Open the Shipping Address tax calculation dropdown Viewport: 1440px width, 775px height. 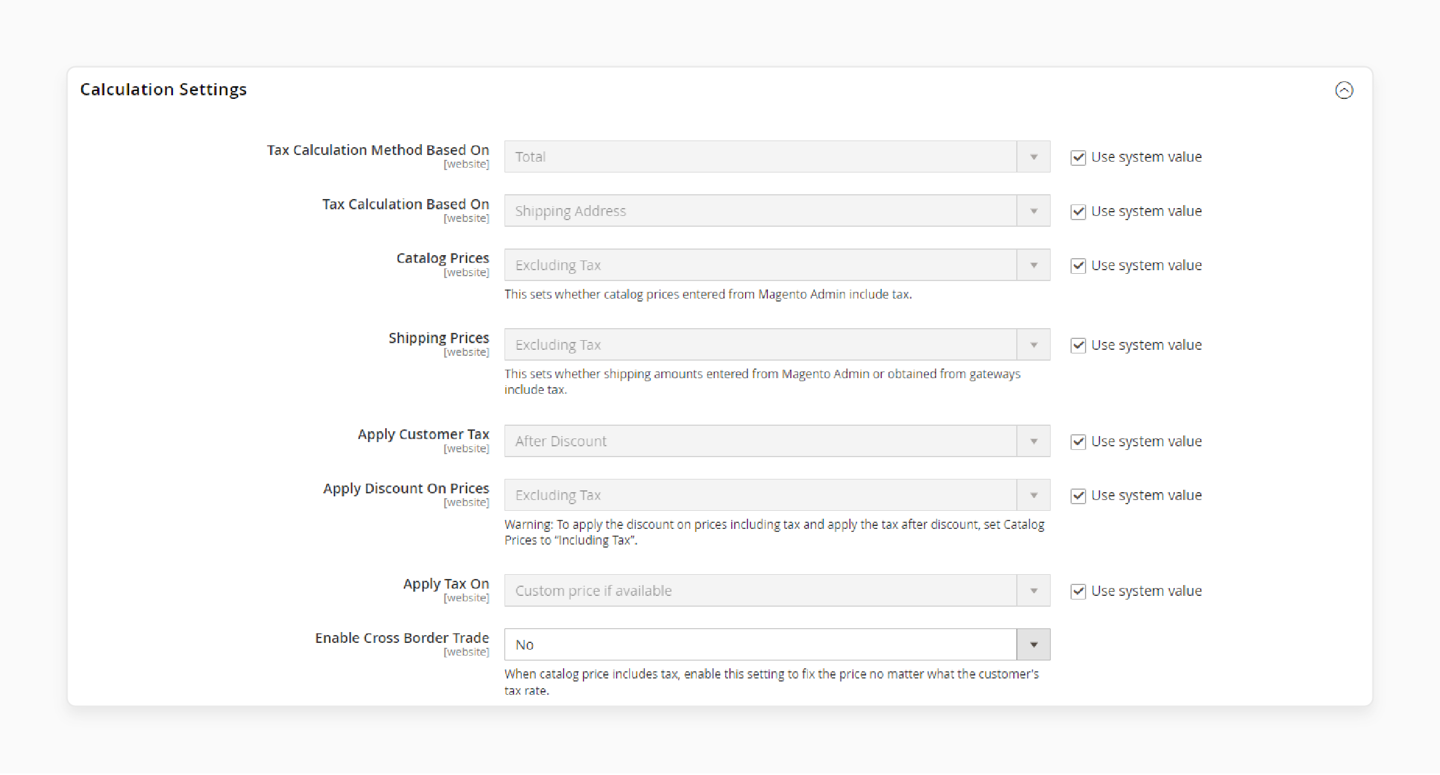pyautogui.click(x=777, y=211)
